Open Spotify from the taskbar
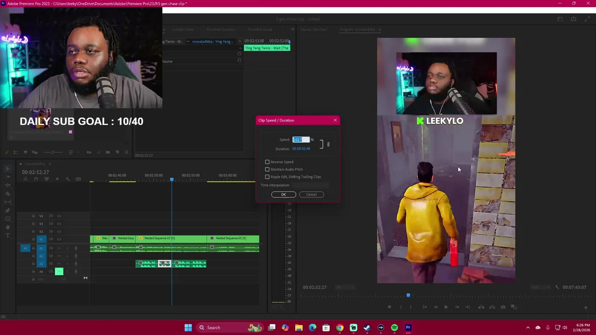This screenshot has width=596, height=335. (x=394, y=328)
